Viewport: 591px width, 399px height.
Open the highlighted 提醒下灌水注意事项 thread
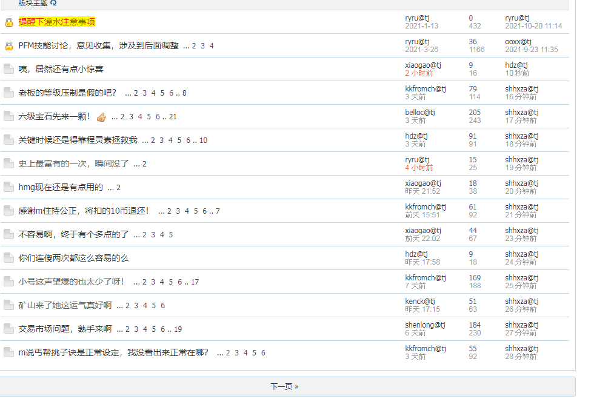coord(56,22)
